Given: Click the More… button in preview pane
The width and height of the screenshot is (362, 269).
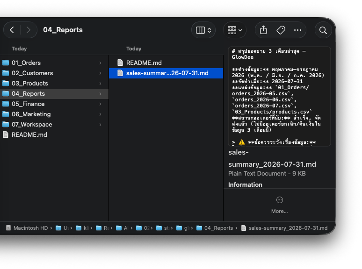Looking at the screenshot, I should [x=279, y=205].
